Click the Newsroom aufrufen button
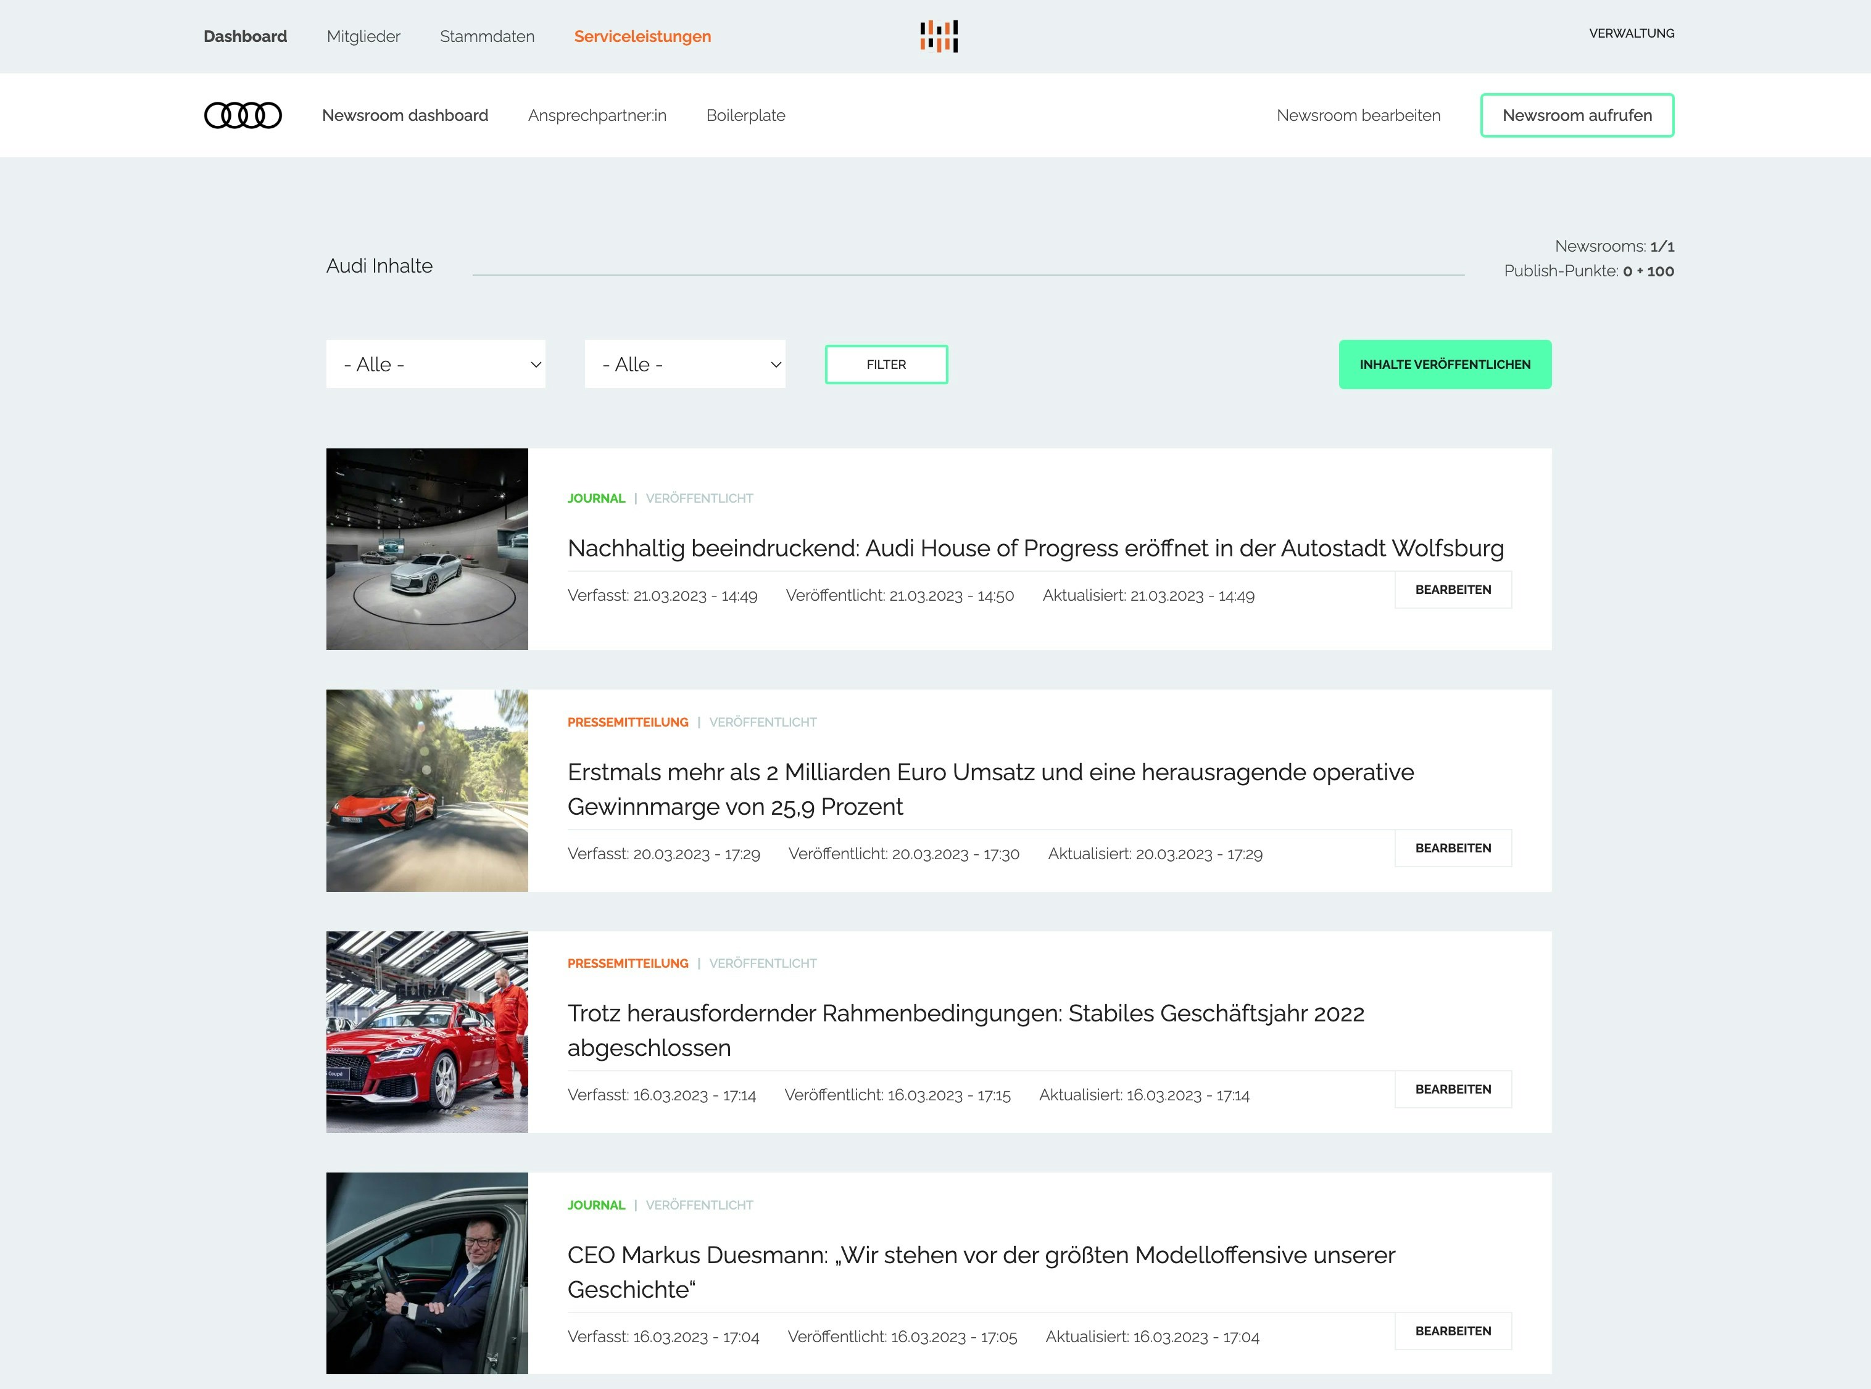Screen dimensions: 1871x1389 point(1577,115)
